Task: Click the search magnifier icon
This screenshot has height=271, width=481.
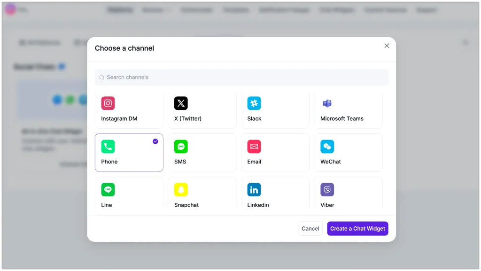Action: coord(102,77)
